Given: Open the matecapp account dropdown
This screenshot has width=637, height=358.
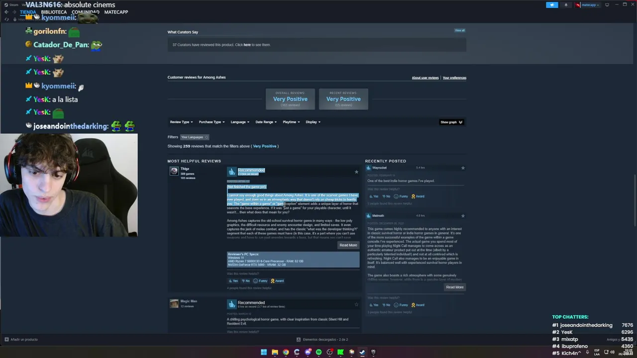Looking at the screenshot, I should click(587, 5).
